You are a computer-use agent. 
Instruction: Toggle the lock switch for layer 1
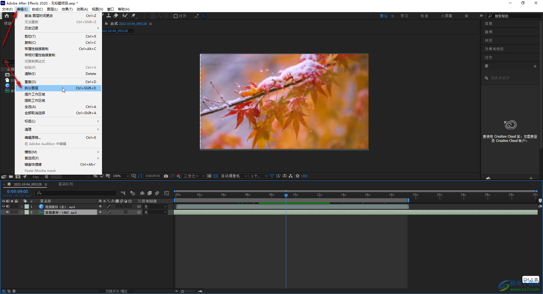[16, 207]
